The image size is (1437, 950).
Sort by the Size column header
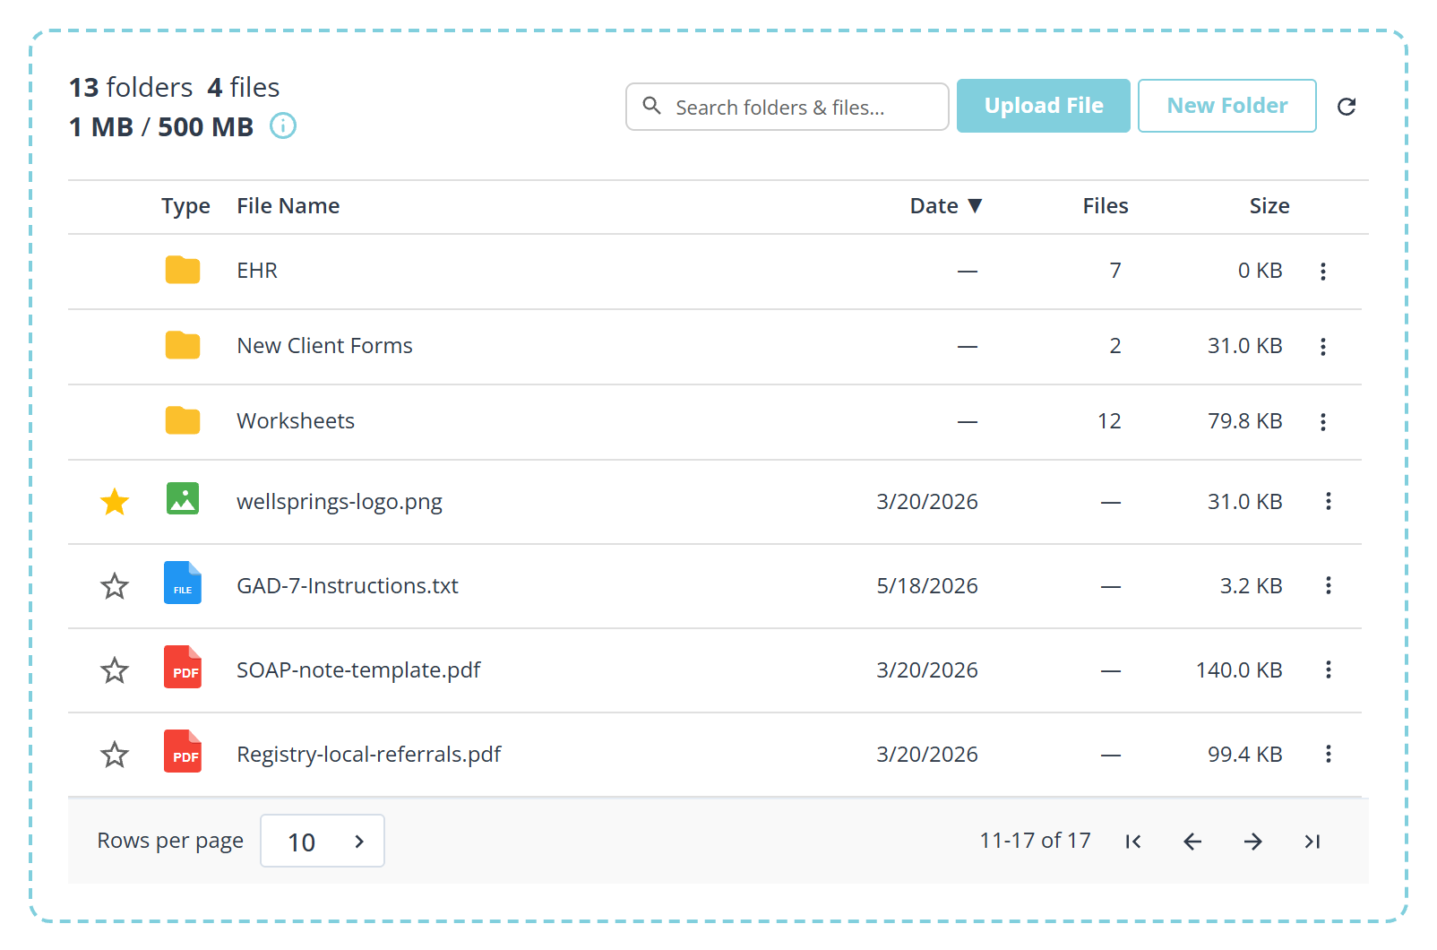(x=1269, y=206)
